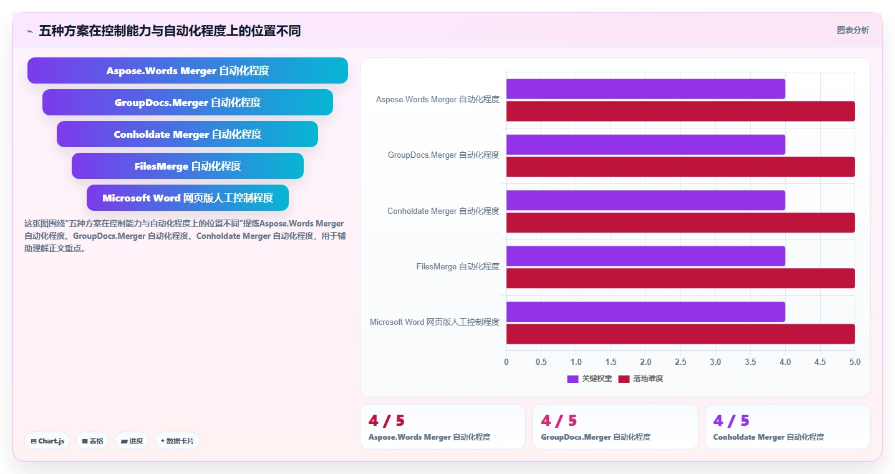The width and height of the screenshot is (895, 474).
Task: Click the 进度 tag chip
Action: [132, 441]
